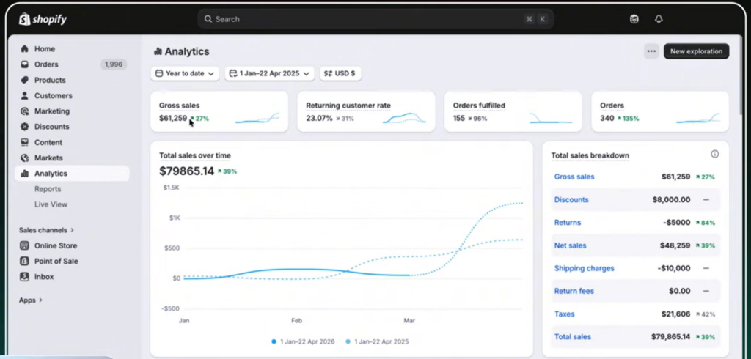Toggle the 1 Jan–22 Apr 2026 legend series

303,341
